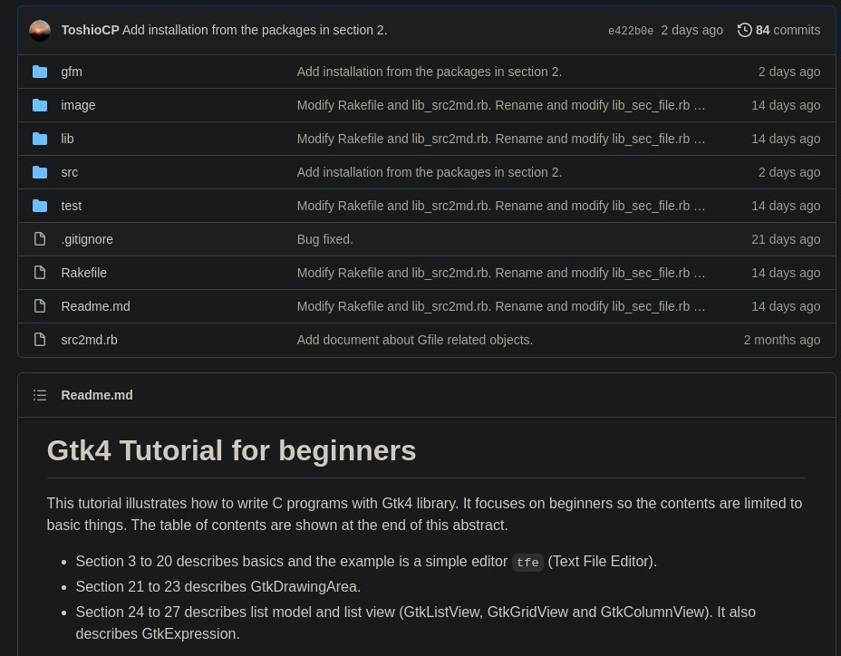Open the src2md.rb file
The width and height of the screenshot is (841, 656).
coord(89,340)
